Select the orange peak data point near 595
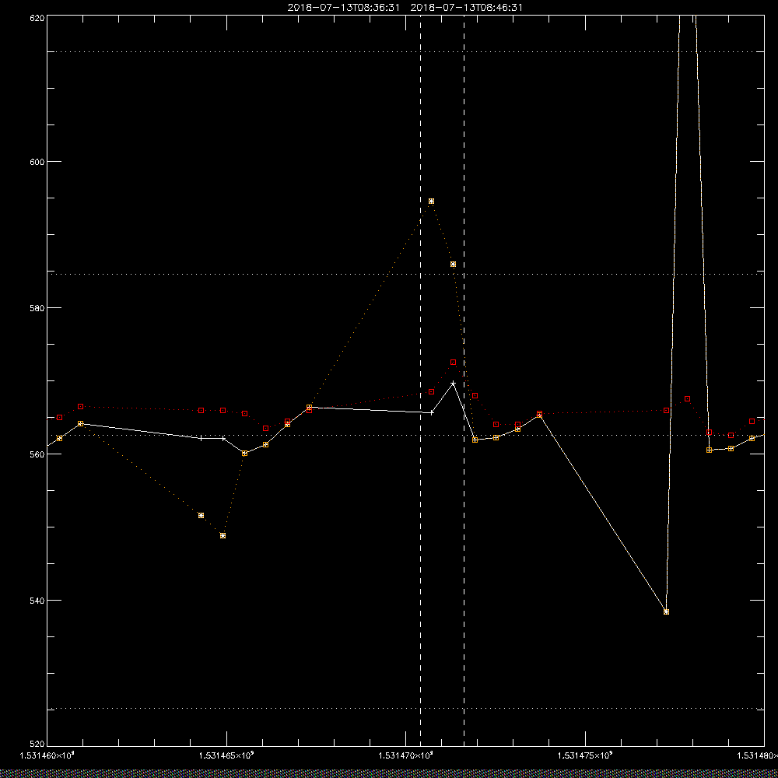Screen dimensions: 778x778 coord(431,201)
